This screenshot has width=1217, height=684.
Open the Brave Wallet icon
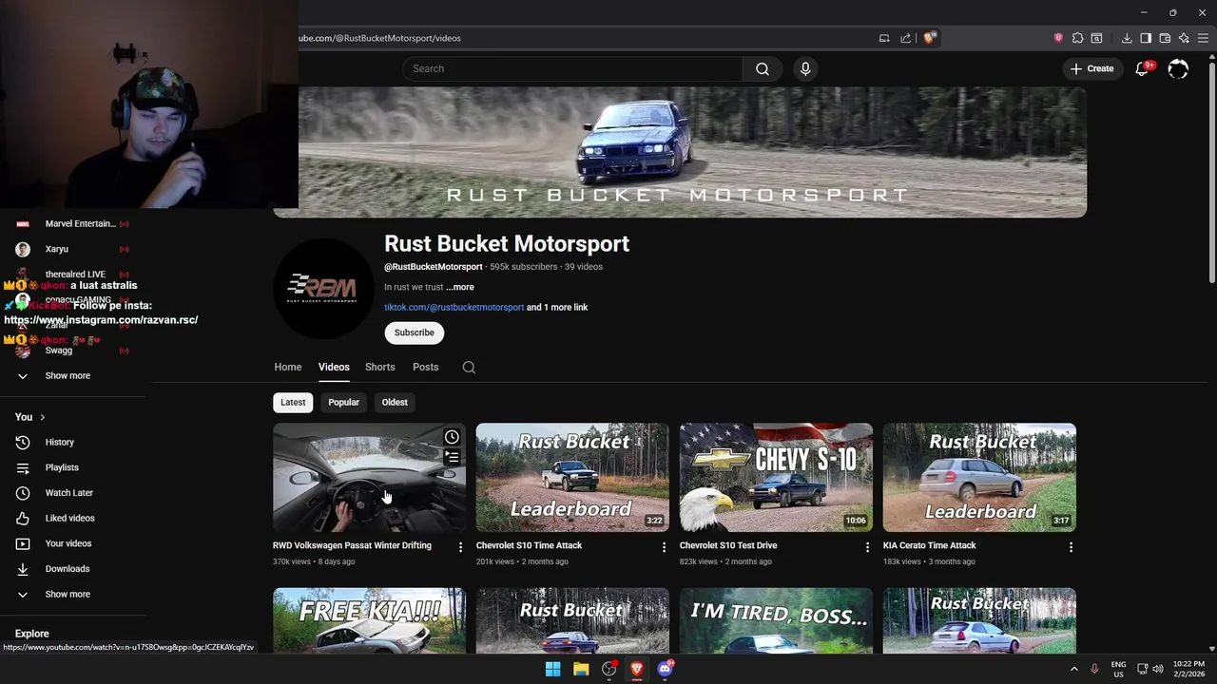pos(1165,38)
